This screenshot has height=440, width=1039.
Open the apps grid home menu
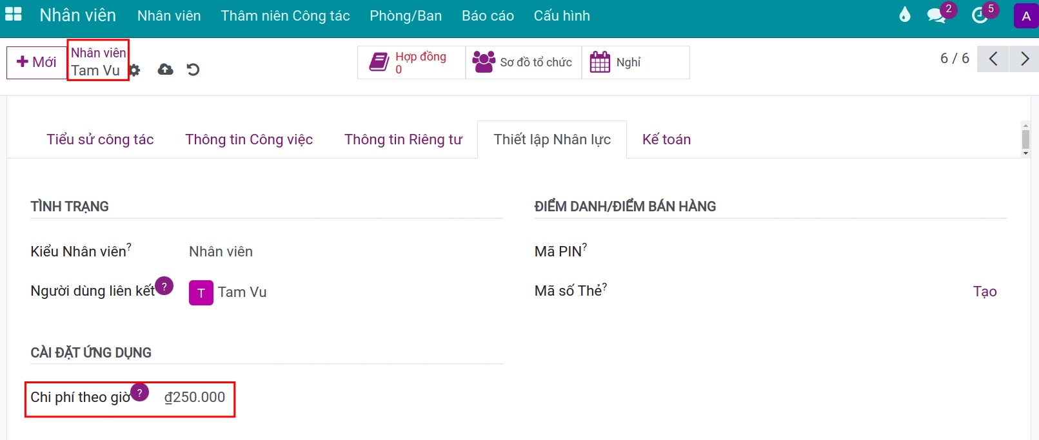click(x=14, y=14)
